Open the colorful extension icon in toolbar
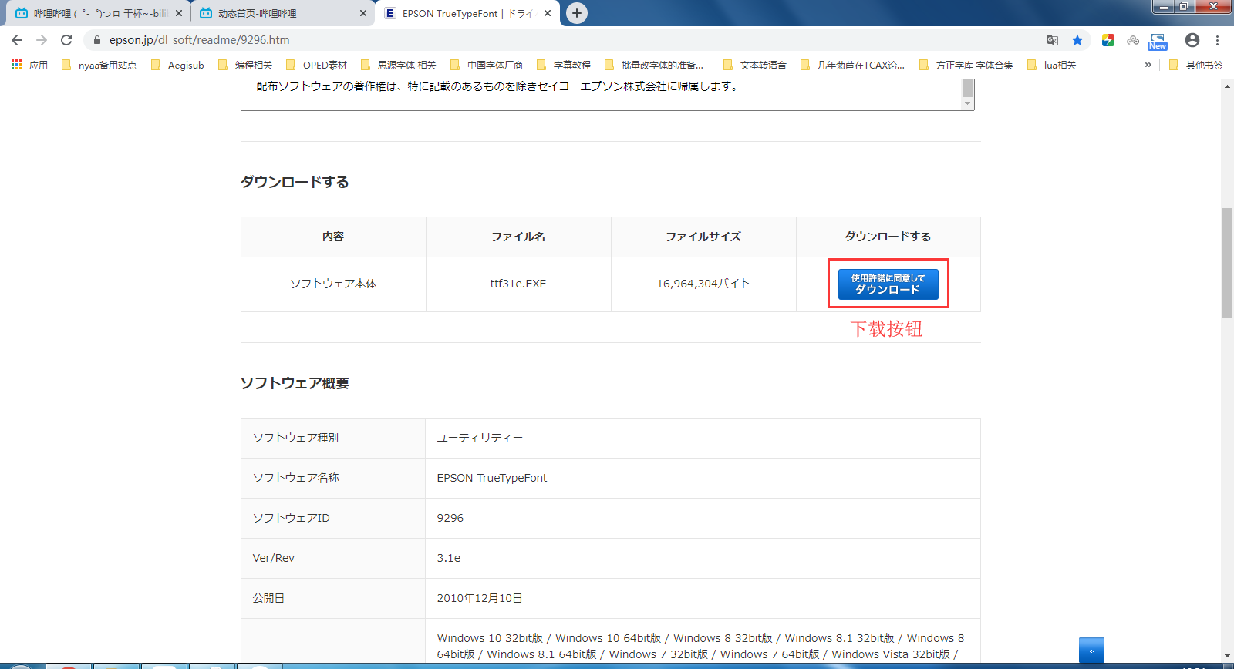 1108,40
